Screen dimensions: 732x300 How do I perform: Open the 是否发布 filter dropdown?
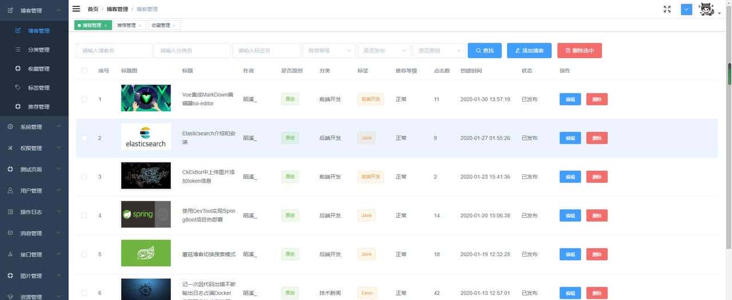click(384, 51)
